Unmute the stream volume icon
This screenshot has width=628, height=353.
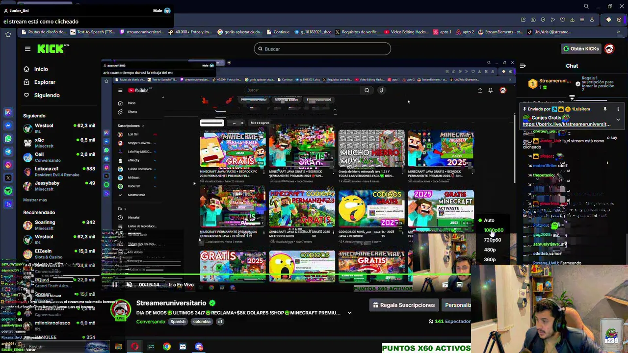pyautogui.click(x=129, y=284)
